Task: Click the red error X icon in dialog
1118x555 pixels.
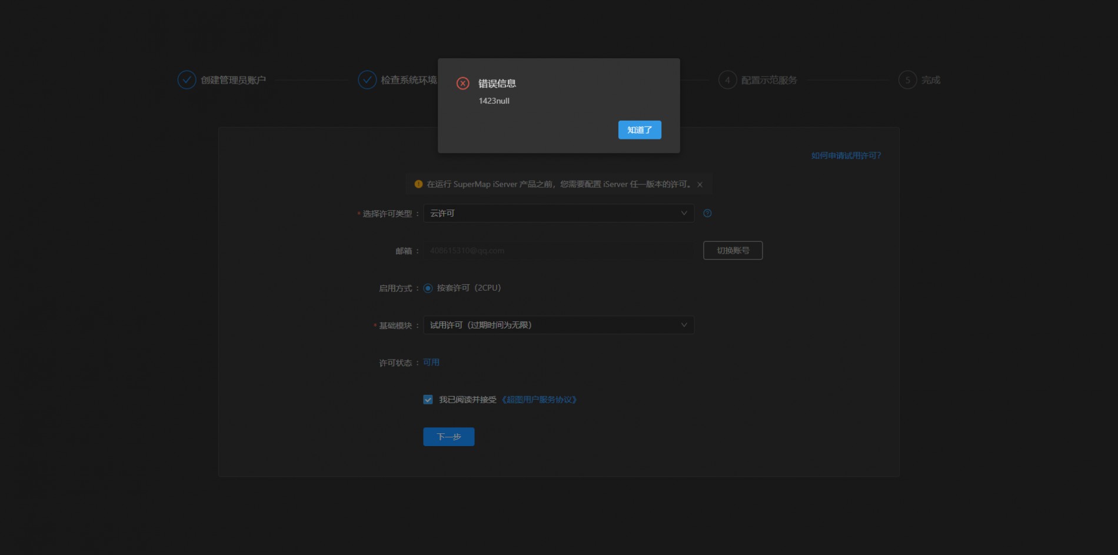Action: 463,84
